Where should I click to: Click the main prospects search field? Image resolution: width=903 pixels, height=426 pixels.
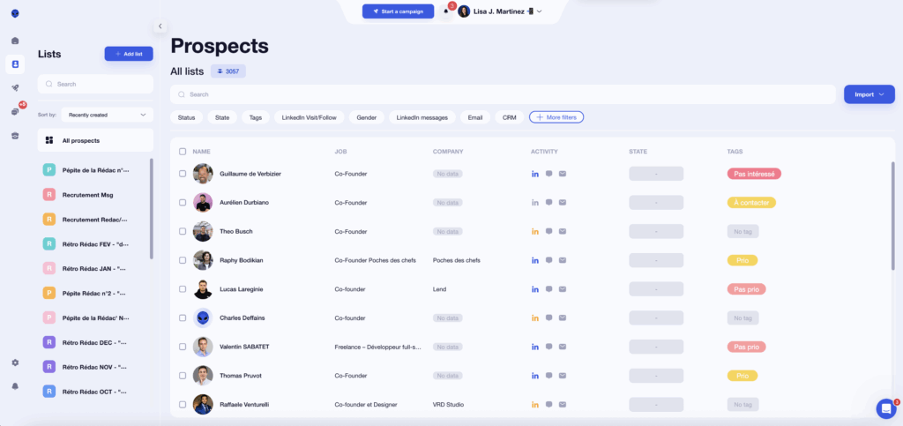503,94
